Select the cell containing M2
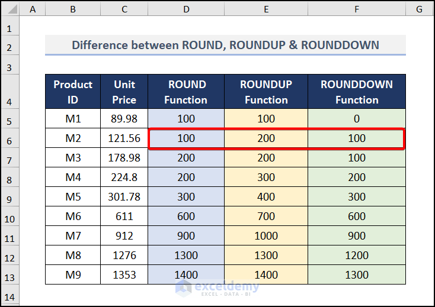The image size is (435, 307). pyautogui.click(x=73, y=138)
